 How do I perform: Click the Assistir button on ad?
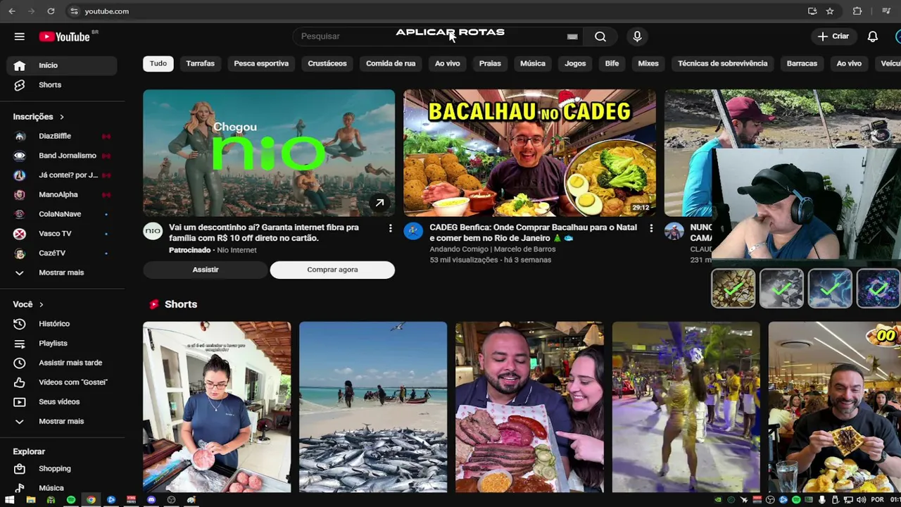206,270
